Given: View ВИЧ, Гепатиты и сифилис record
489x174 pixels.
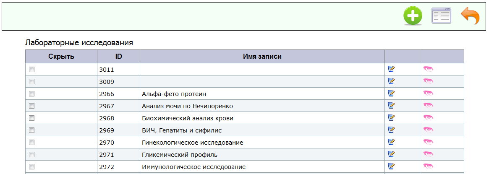Looking at the screenshot, I should click(x=428, y=130).
